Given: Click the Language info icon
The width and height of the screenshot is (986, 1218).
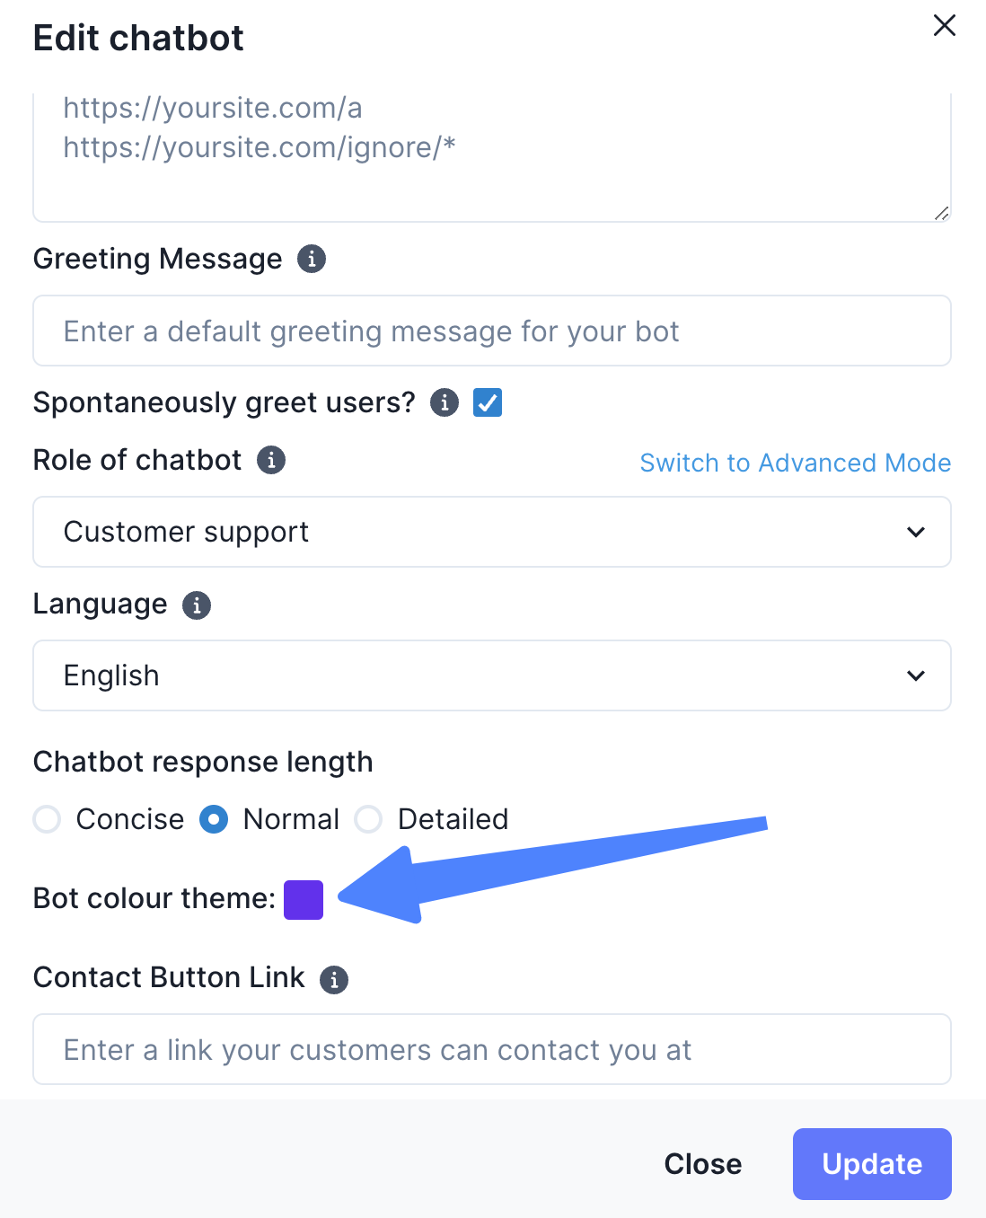Looking at the screenshot, I should tap(197, 605).
